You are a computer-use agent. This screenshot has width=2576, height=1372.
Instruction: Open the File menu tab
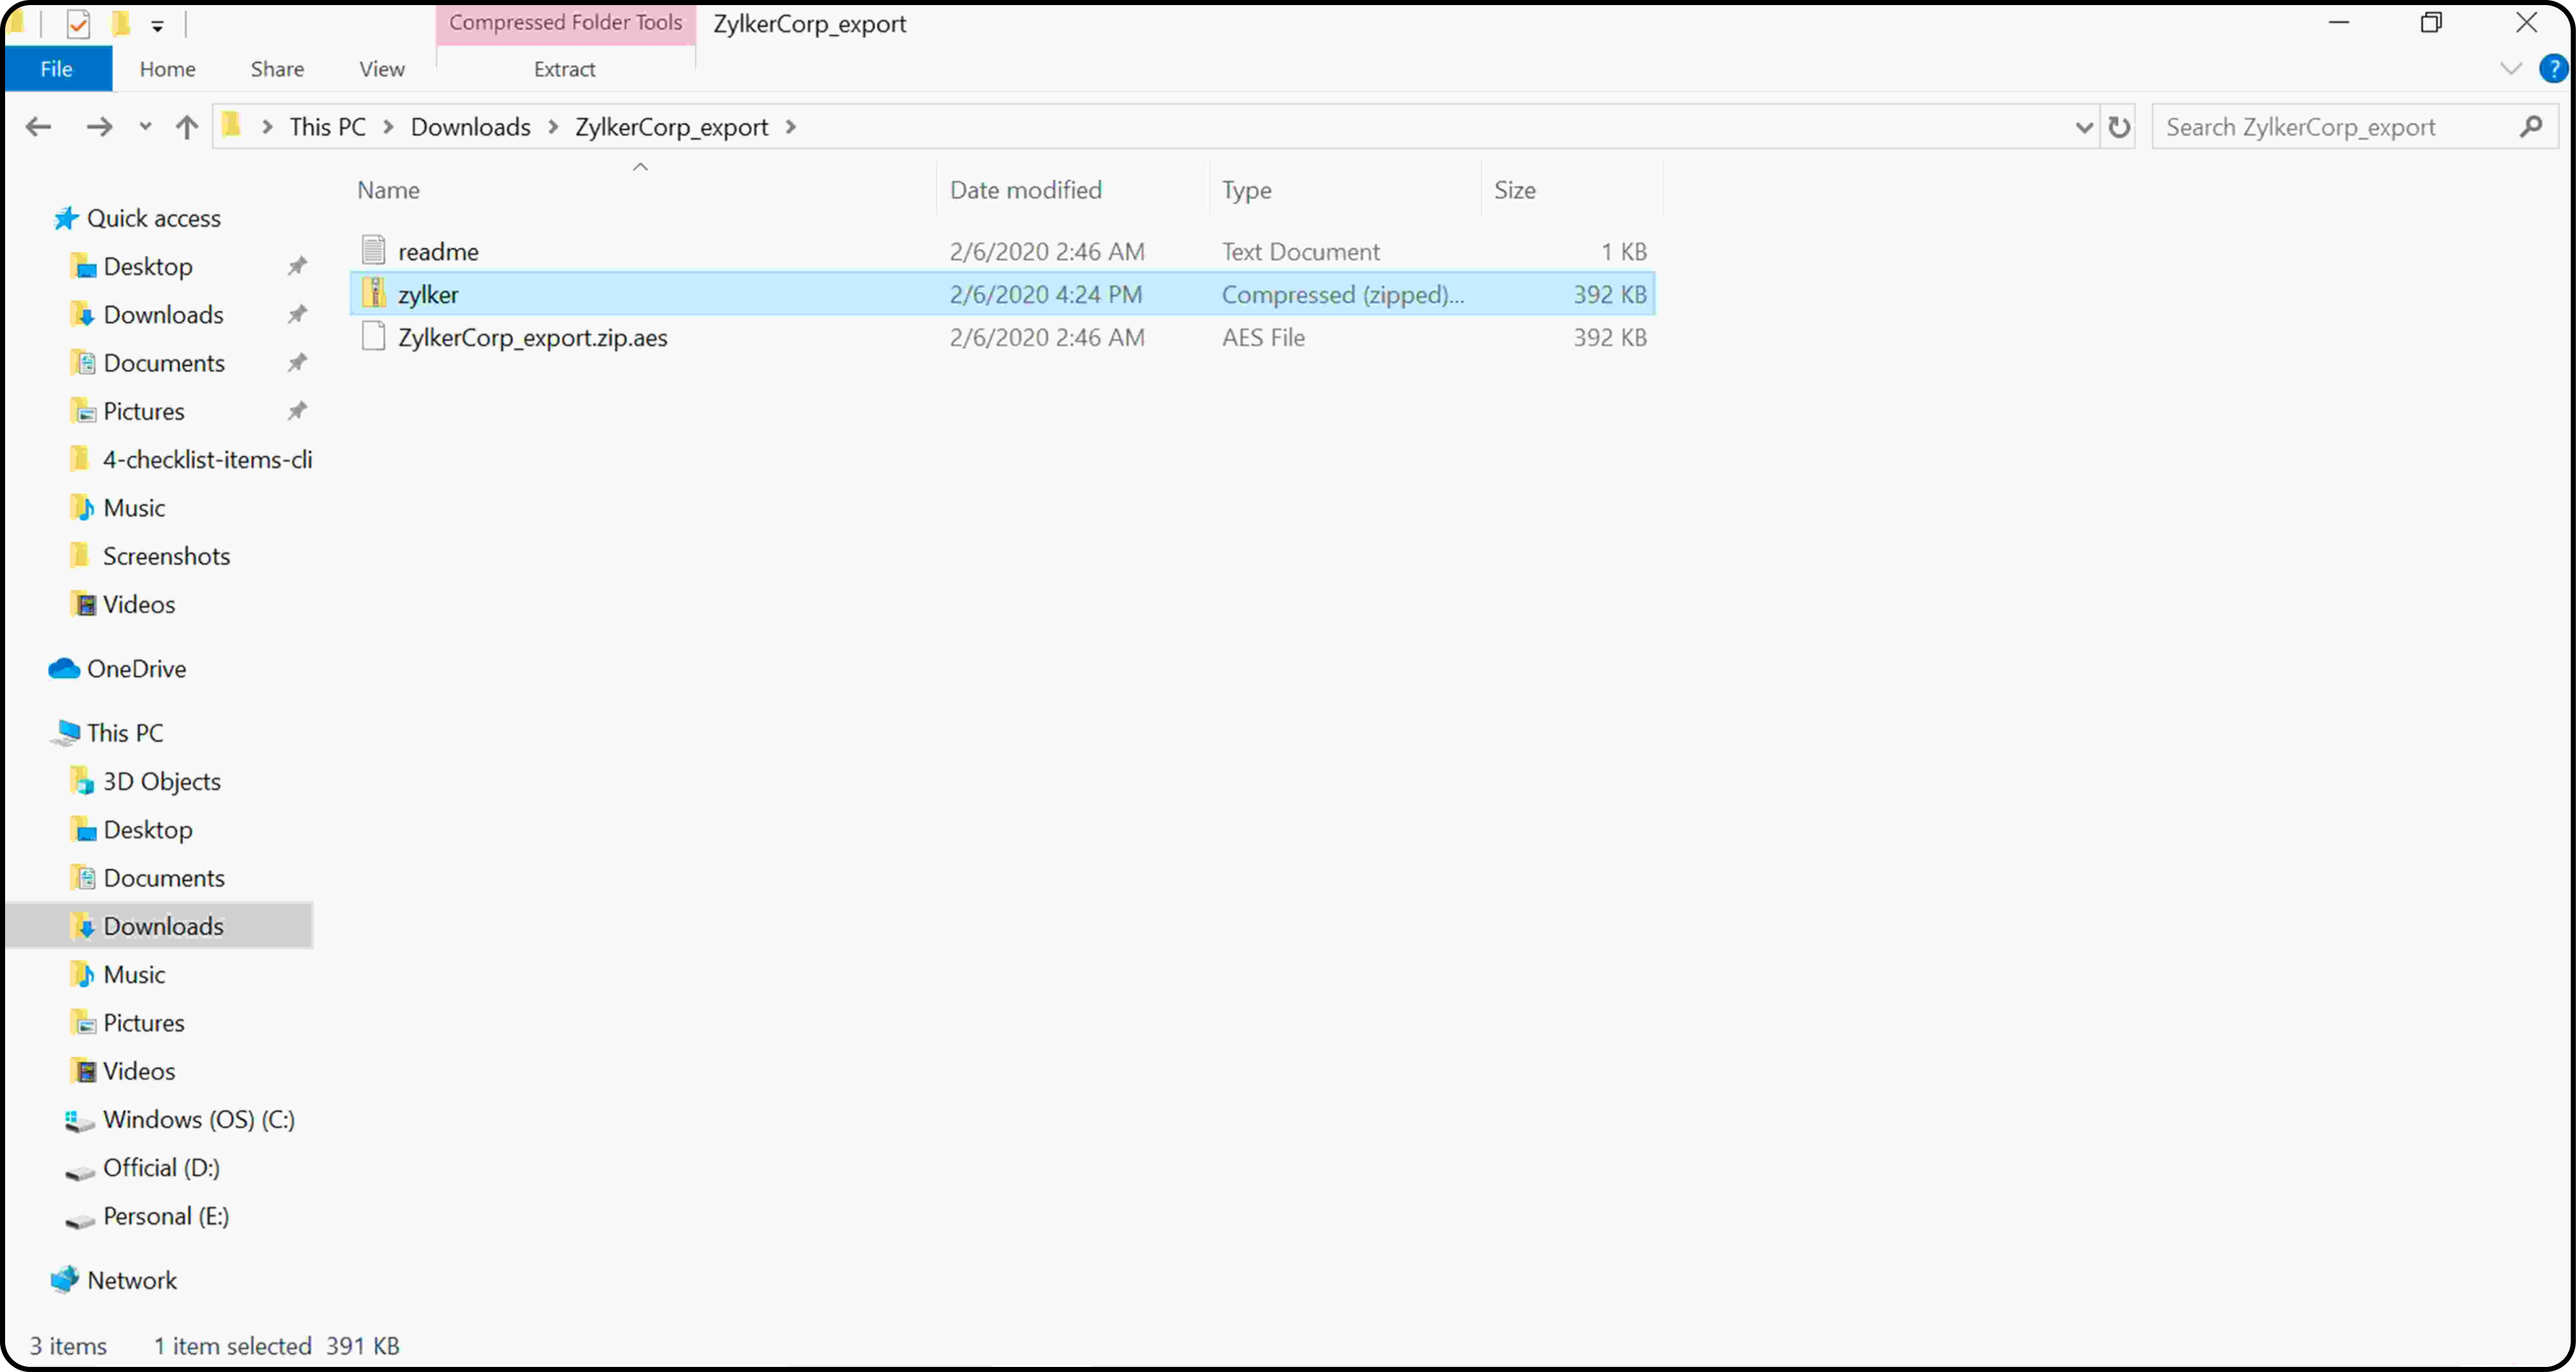click(57, 69)
